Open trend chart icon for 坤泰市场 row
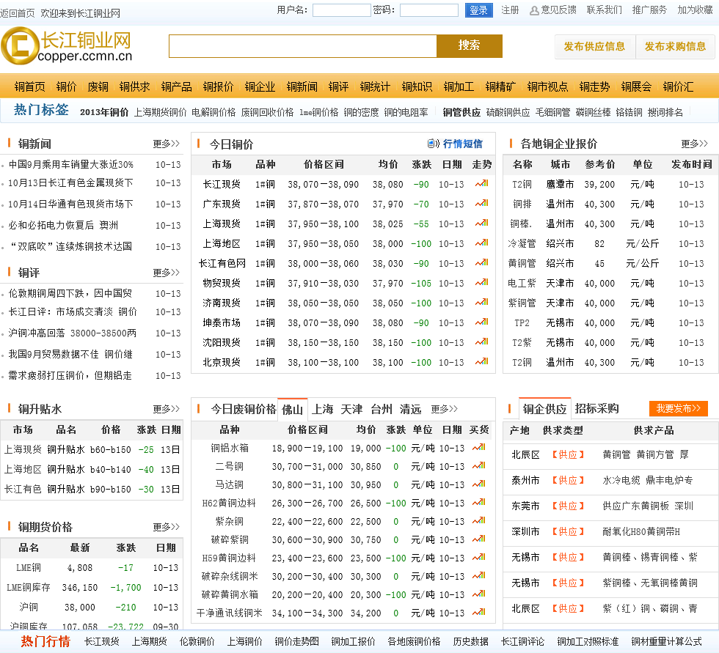The image size is (719, 653). coord(481,322)
